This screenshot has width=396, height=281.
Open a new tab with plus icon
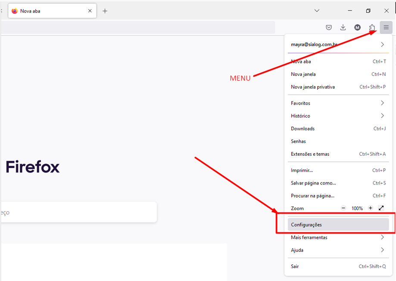105,11
